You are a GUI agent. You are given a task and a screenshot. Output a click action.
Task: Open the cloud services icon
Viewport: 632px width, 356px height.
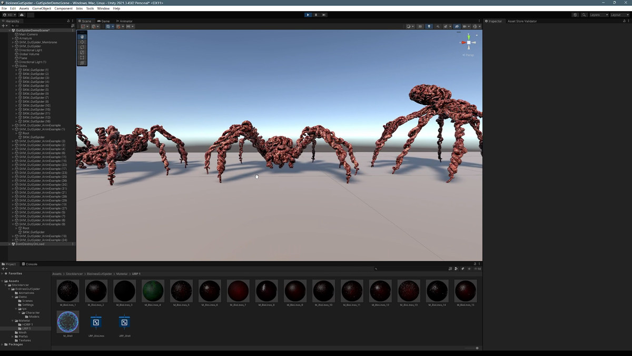pos(22,15)
